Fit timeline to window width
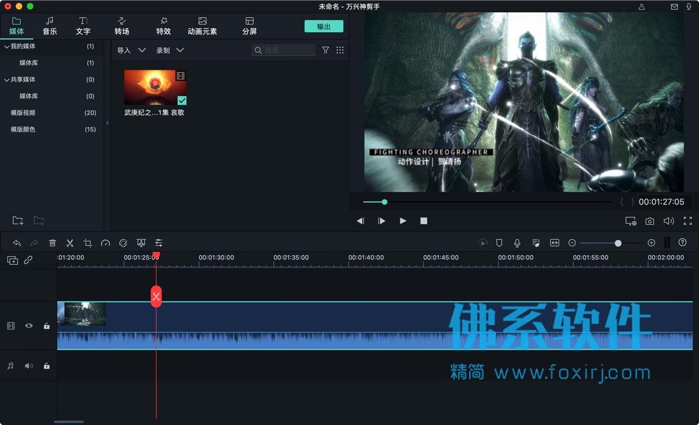 [x=554, y=243]
